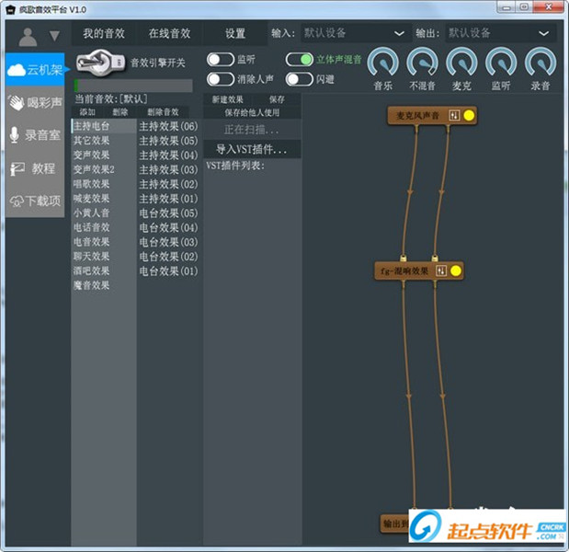The image size is (569, 552).
Task: Select 主持电台 category
Action: pyautogui.click(x=104, y=126)
